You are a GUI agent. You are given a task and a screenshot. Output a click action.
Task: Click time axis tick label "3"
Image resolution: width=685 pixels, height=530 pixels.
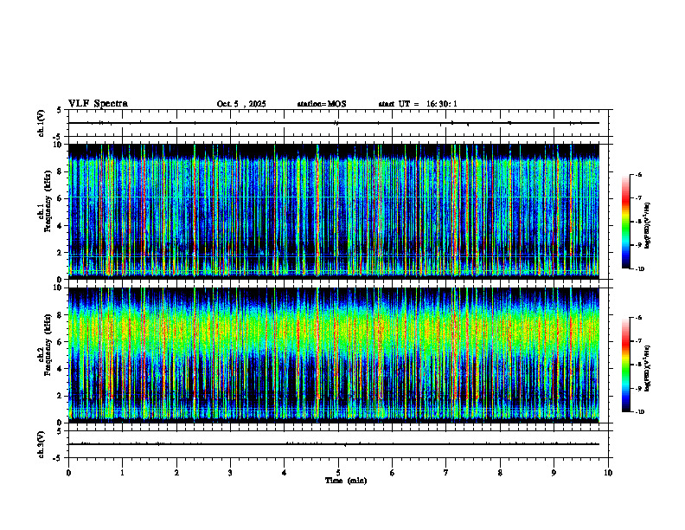tap(230, 473)
